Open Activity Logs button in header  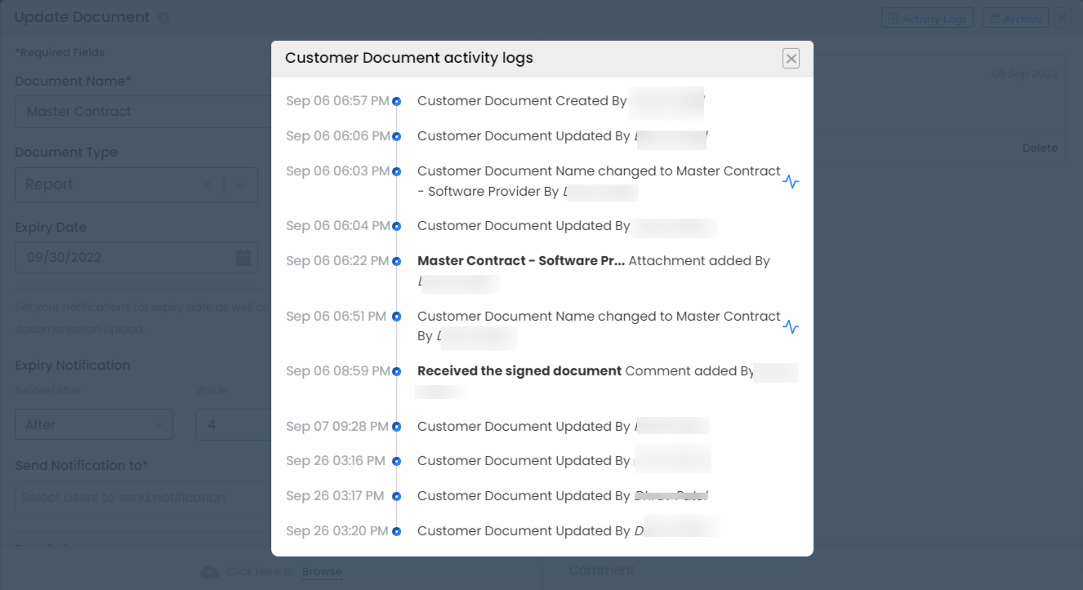pos(927,19)
